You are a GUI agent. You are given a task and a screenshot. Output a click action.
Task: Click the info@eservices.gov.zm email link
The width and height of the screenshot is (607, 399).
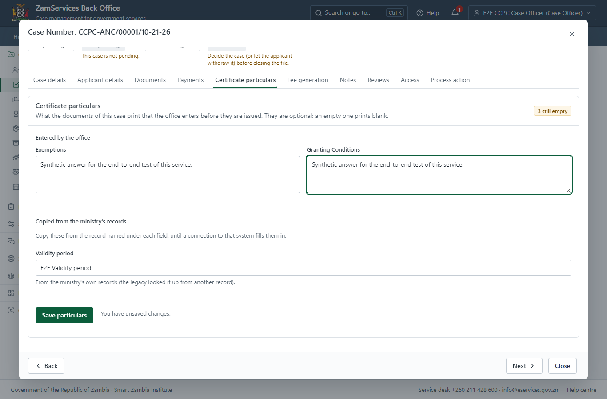[x=531, y=390]
